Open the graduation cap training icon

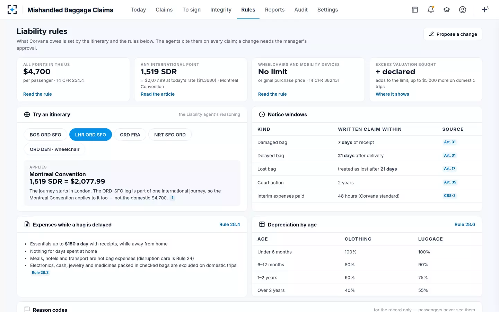point(447,10)
